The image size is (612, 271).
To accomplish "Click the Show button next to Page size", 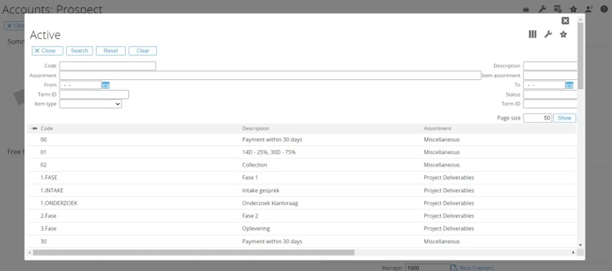I will [x=565, y=117].
